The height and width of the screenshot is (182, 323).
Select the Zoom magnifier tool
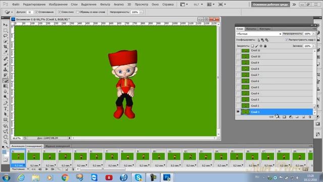click(6, 142)
